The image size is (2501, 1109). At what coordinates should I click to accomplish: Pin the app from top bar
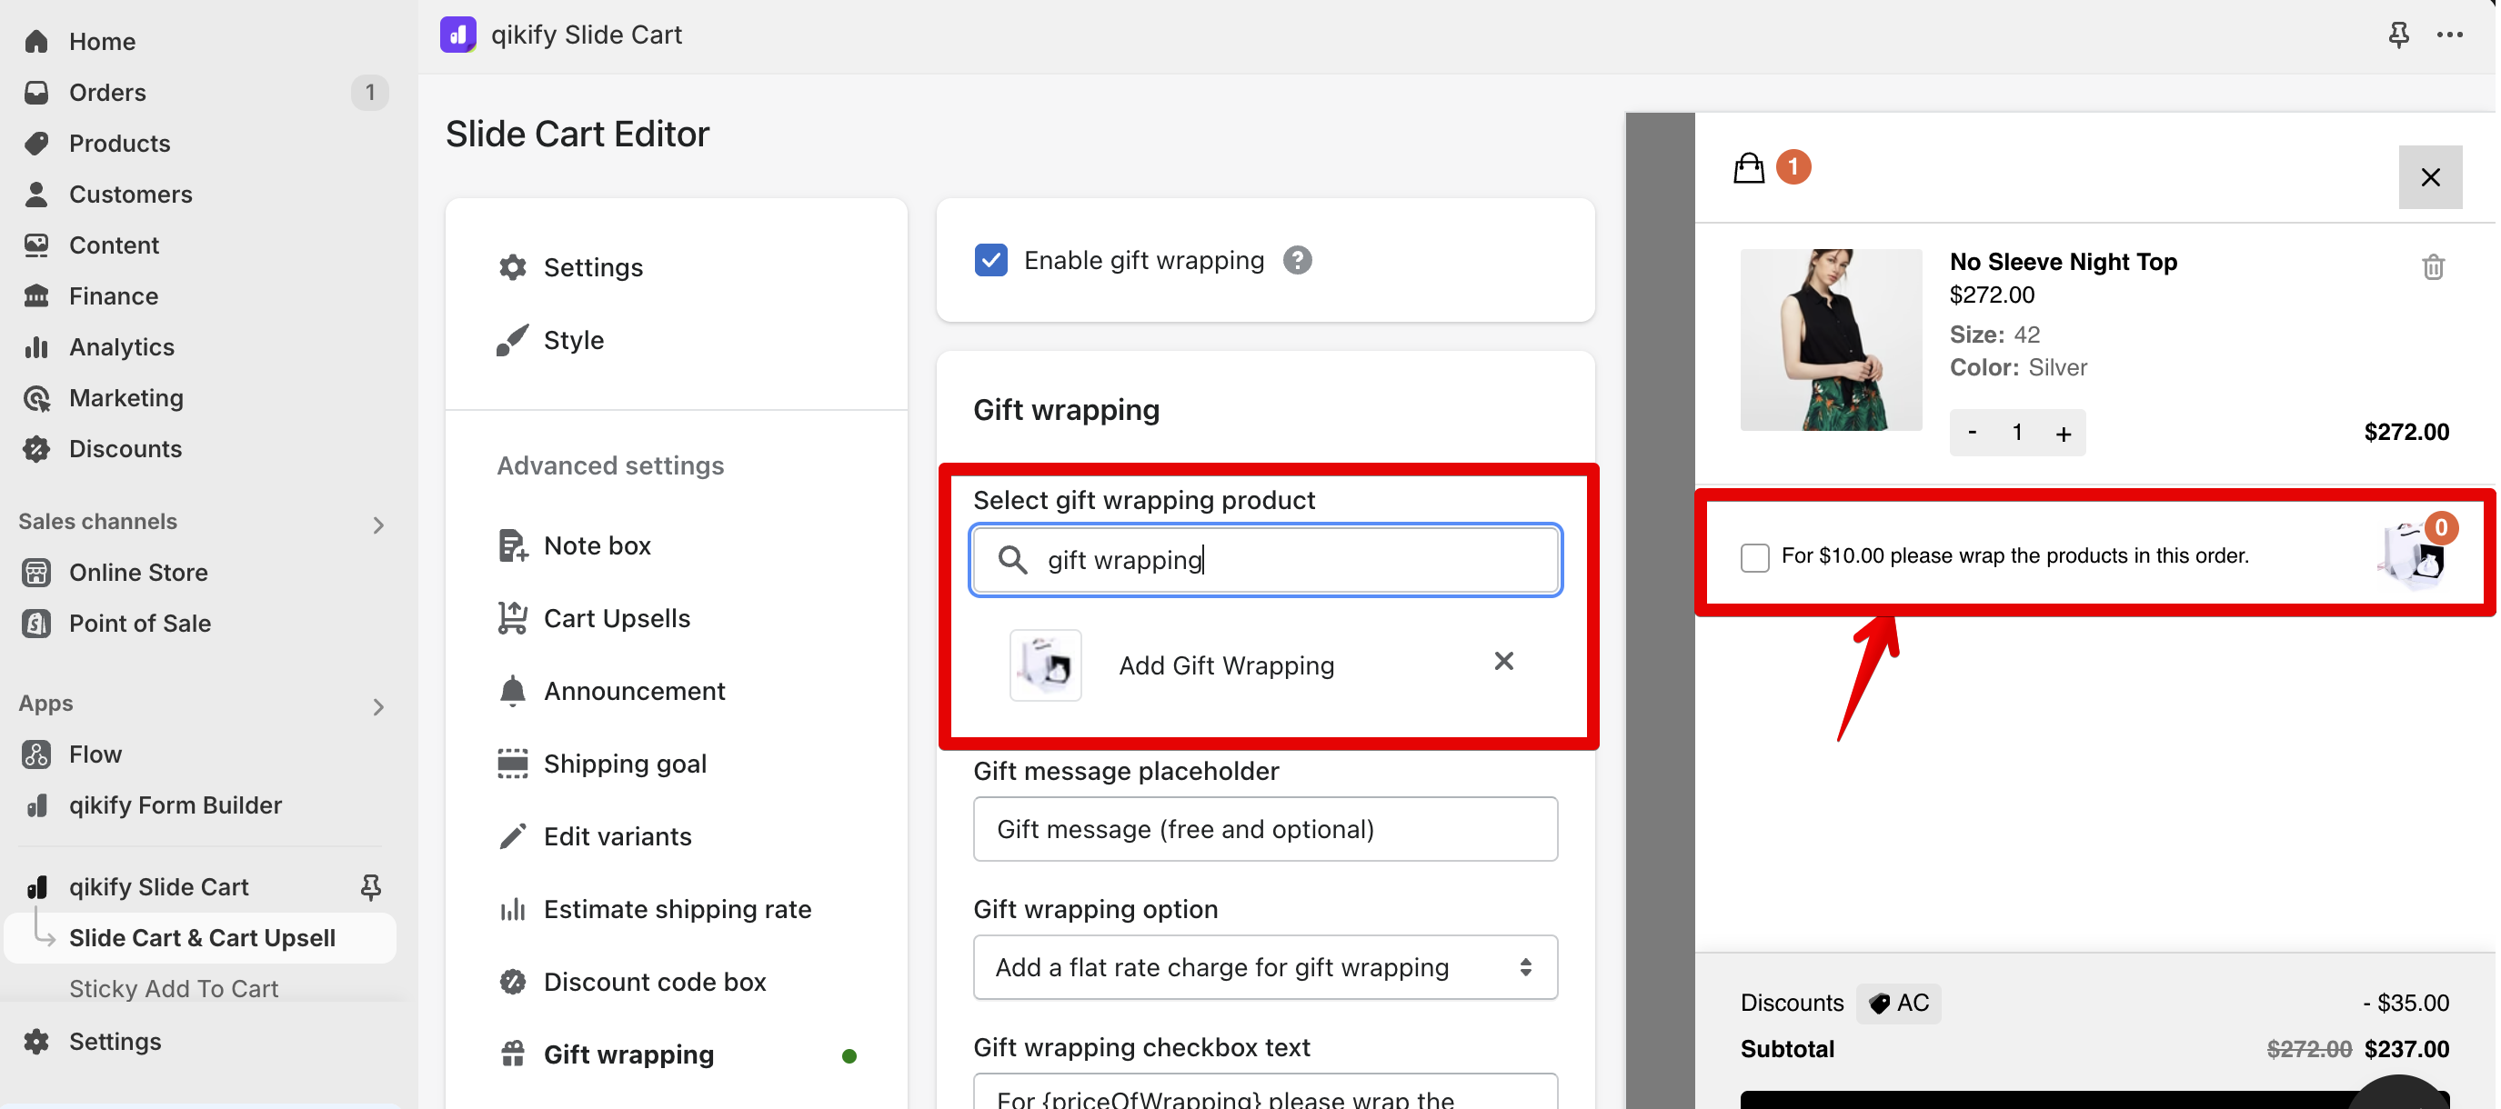point(2398,35)
